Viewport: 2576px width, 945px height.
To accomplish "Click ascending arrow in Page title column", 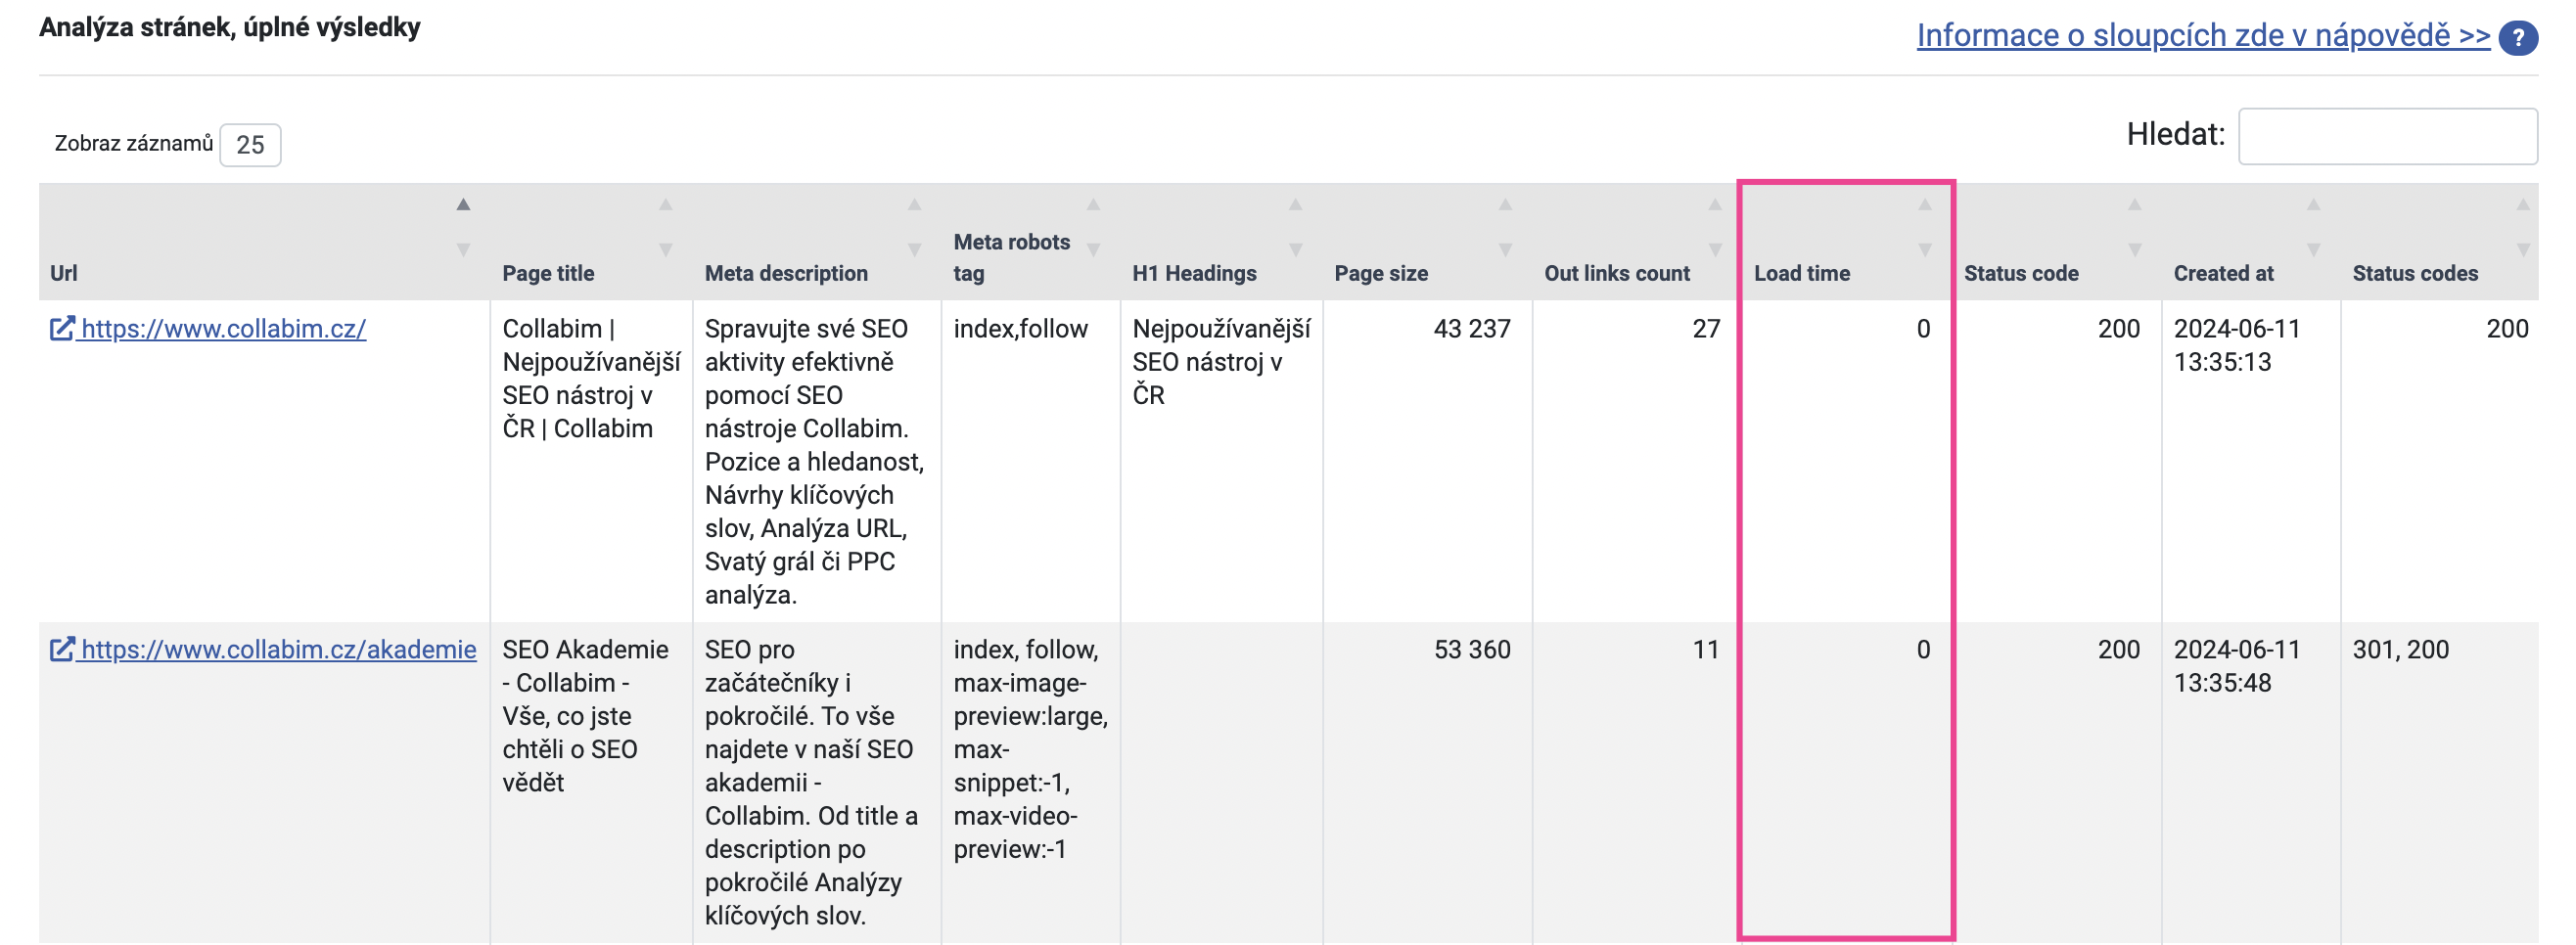I will point(665,204).
